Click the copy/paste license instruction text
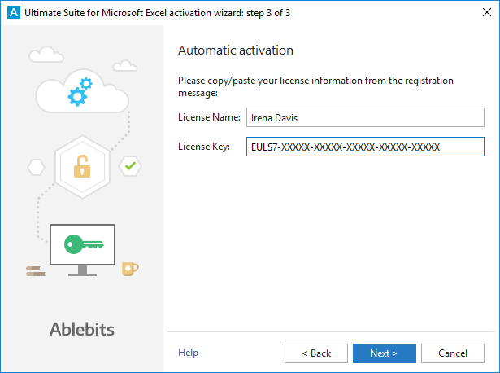This screenshot has height=373, width=500. coord(315,86)
